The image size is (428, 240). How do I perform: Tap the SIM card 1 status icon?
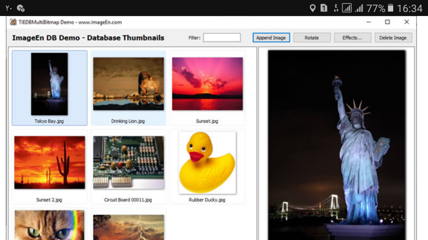(x=324, y=8)
